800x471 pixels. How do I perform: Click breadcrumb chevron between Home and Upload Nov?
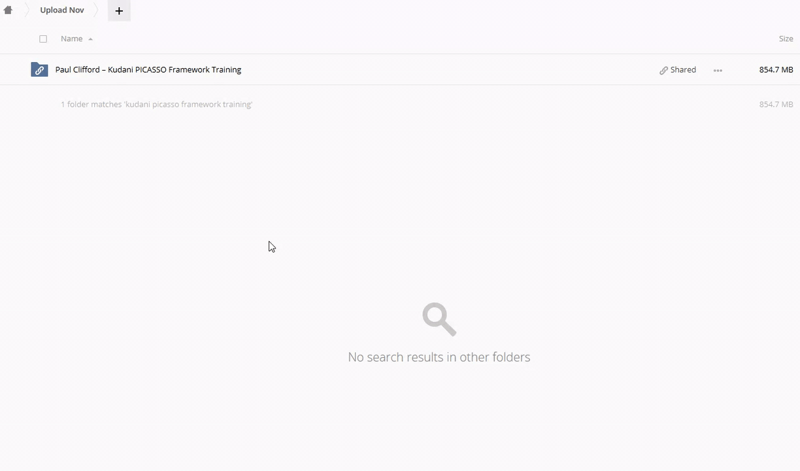click(x=27, y=10)
